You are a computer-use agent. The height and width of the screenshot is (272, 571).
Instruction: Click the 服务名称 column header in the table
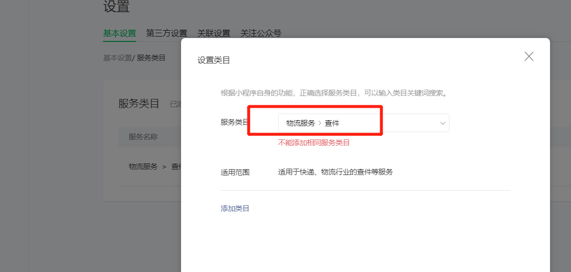(143, 137)
